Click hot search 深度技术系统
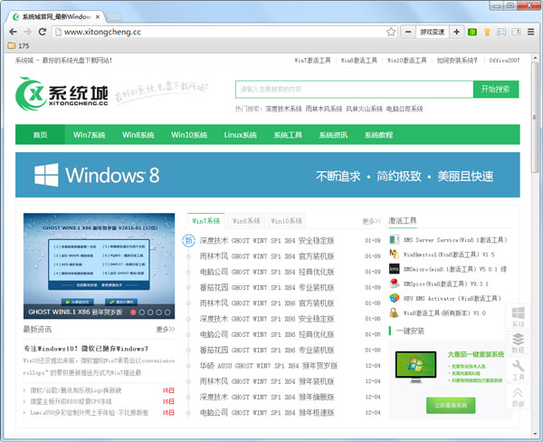Image resolution: width=543 pixels, height=442 pixels. (283, 109)
